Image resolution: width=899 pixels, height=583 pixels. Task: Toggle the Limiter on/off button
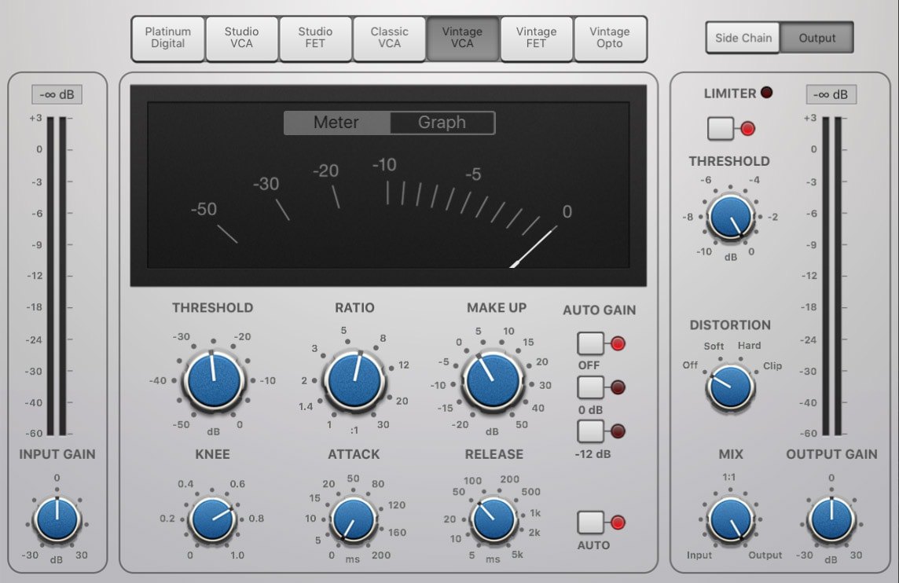[x=720, y=128]
